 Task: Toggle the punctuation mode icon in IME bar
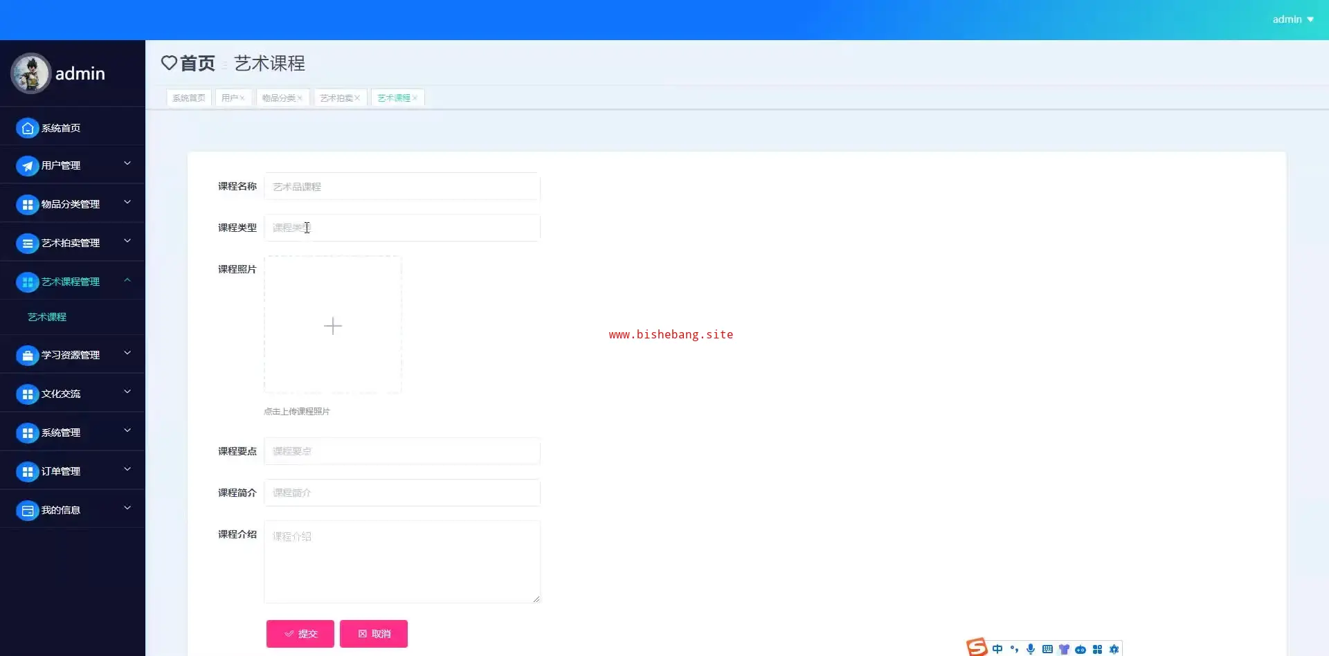click(1014, 649)
